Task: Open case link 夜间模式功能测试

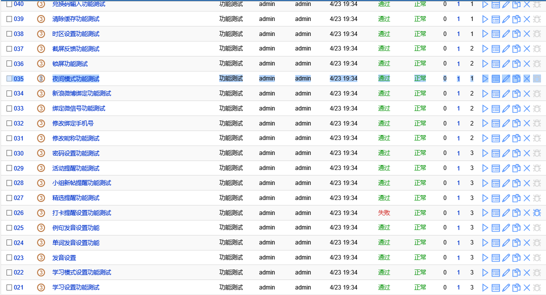Action: (76, 78)
